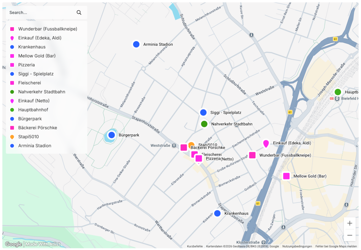Click Fehler bei Google Maps melden link
Screen dimensions: 361x250
[x=336, y=246]
